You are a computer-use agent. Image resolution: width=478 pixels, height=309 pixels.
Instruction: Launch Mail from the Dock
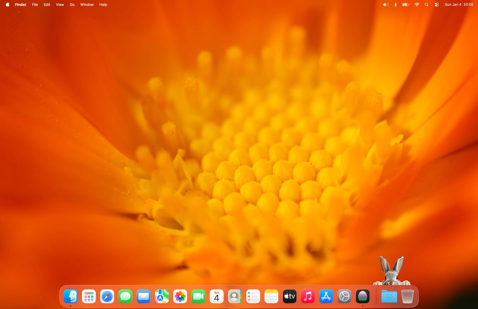click(144, 296)
